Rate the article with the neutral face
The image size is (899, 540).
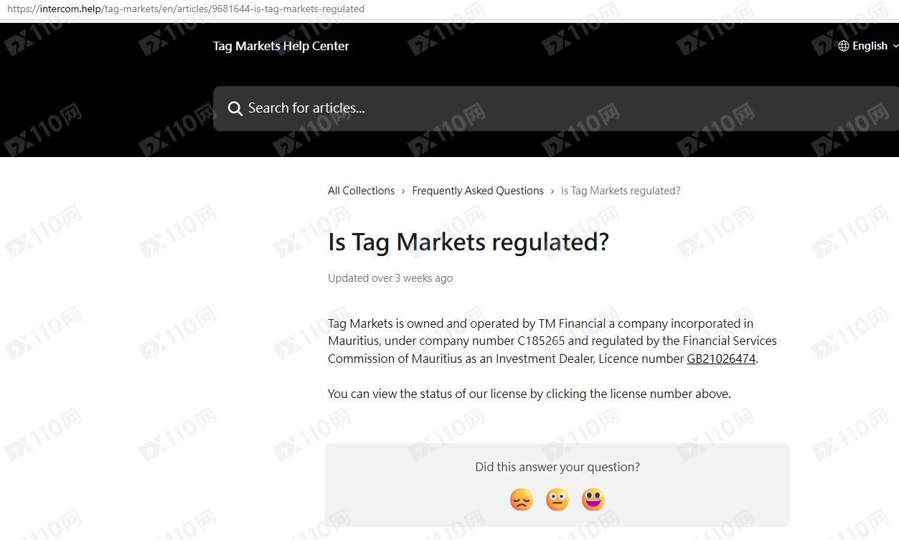click(557, 499)
